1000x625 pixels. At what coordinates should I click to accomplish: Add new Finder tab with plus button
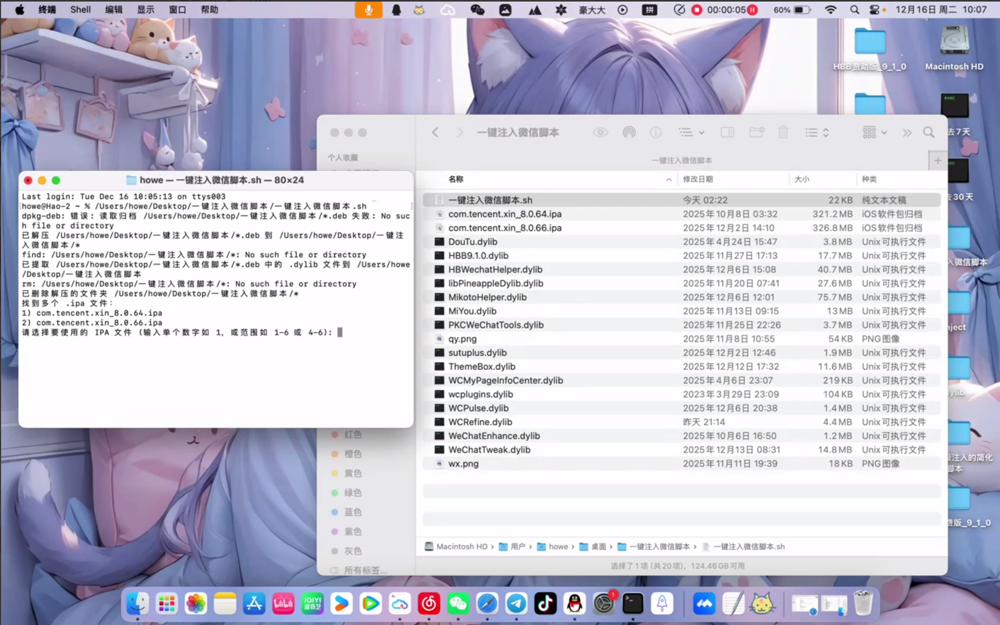coord(938,161)
